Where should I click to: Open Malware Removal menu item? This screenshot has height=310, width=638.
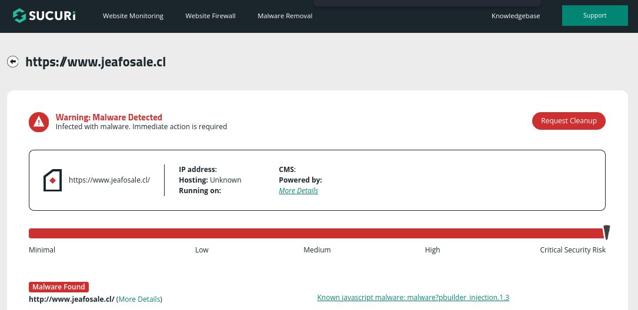click(285, 16)
